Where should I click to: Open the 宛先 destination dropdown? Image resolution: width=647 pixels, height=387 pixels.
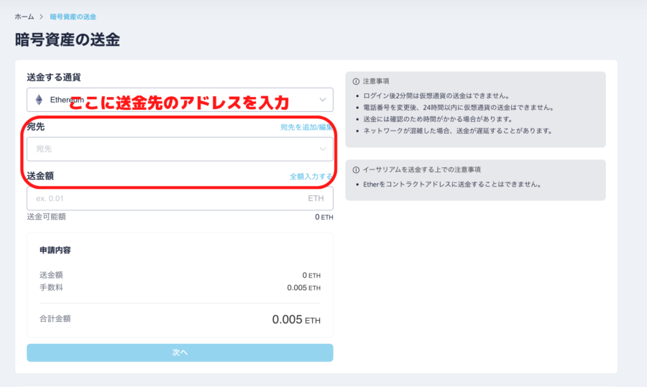(180, 149)
